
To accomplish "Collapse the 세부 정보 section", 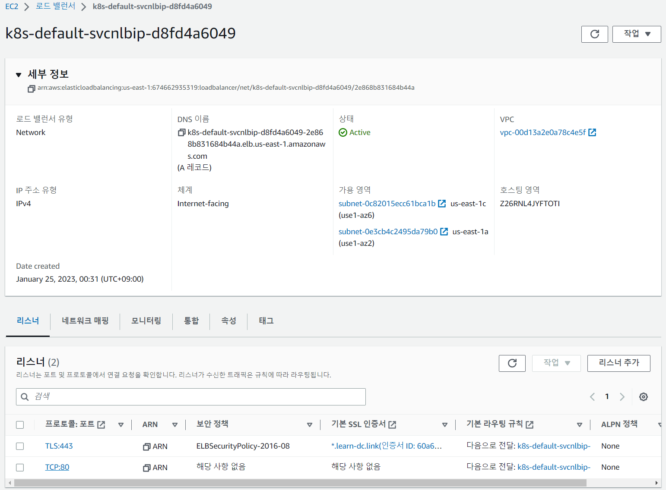I will [18, 74].
